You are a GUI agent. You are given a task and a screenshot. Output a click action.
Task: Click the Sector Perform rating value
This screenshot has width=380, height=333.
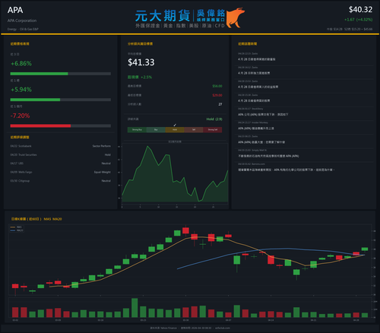(102, 146)
